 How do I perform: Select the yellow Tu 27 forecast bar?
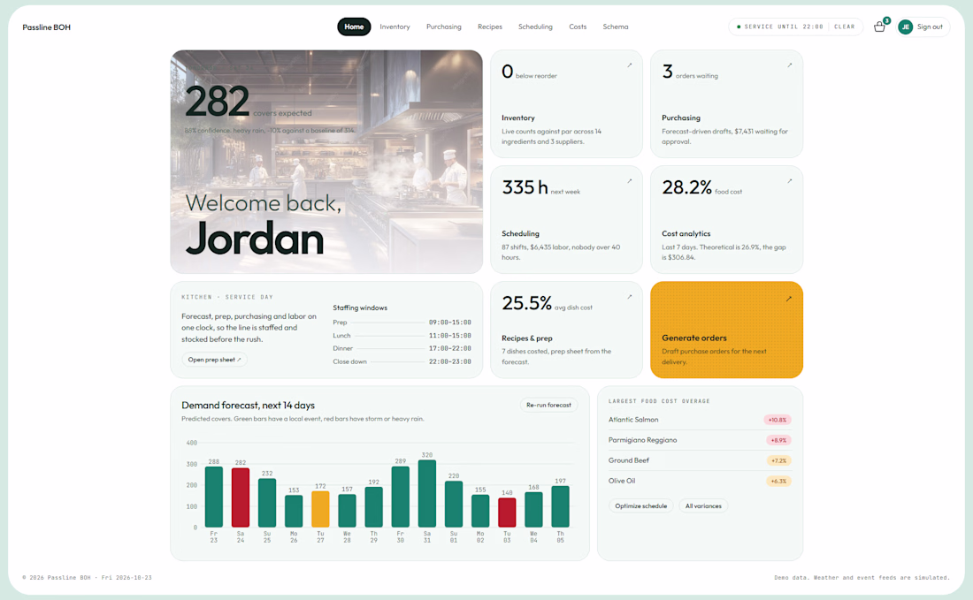[320, 510]
